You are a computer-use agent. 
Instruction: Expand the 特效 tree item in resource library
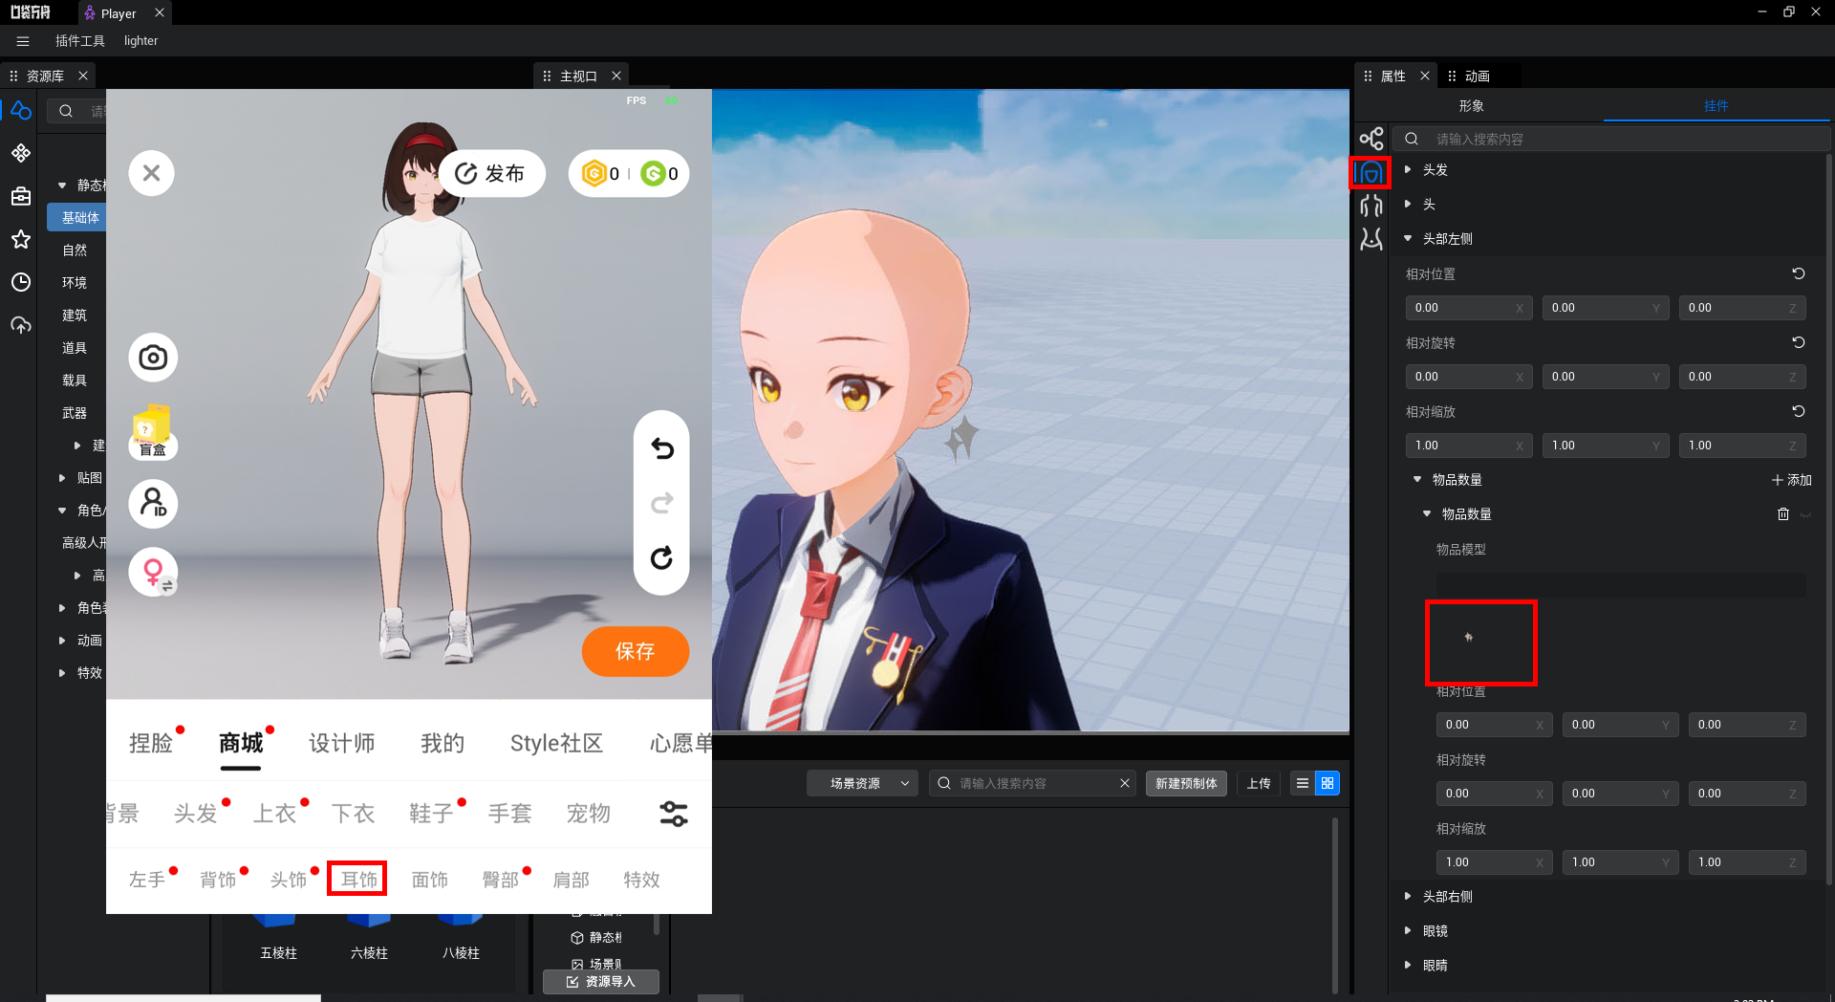[x=62, y=673]
